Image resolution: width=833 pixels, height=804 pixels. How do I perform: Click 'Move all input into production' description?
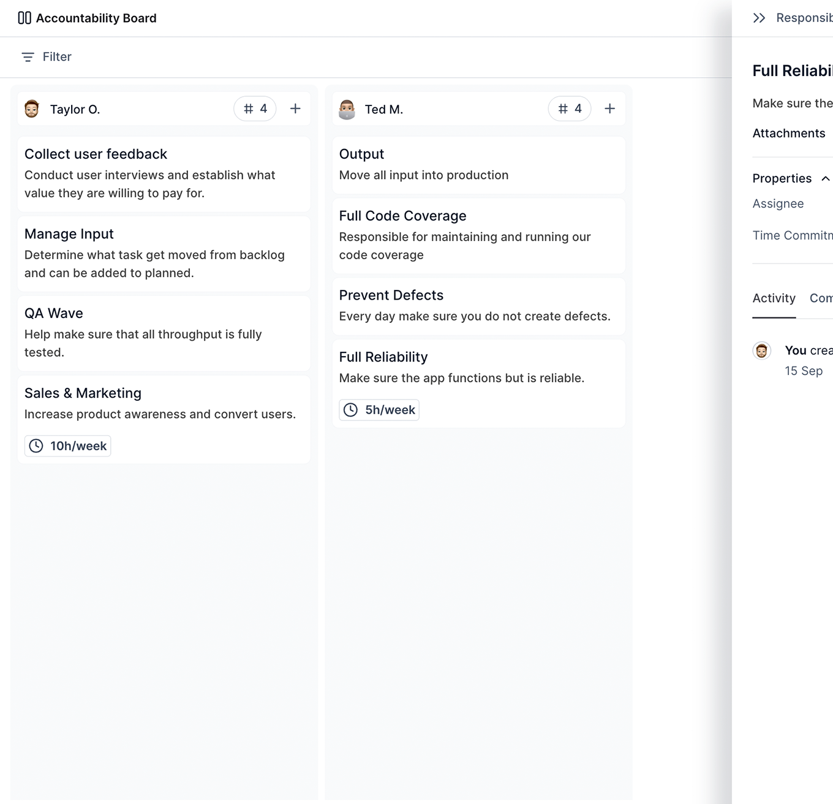click(x=424, y=175)
